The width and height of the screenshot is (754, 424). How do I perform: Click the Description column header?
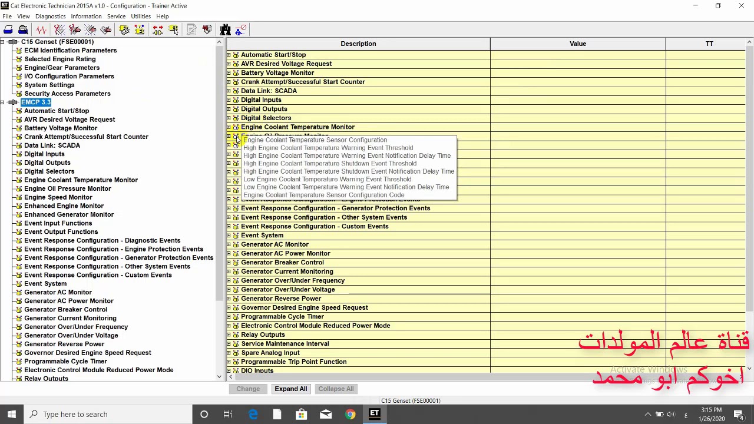pos(358,44)
